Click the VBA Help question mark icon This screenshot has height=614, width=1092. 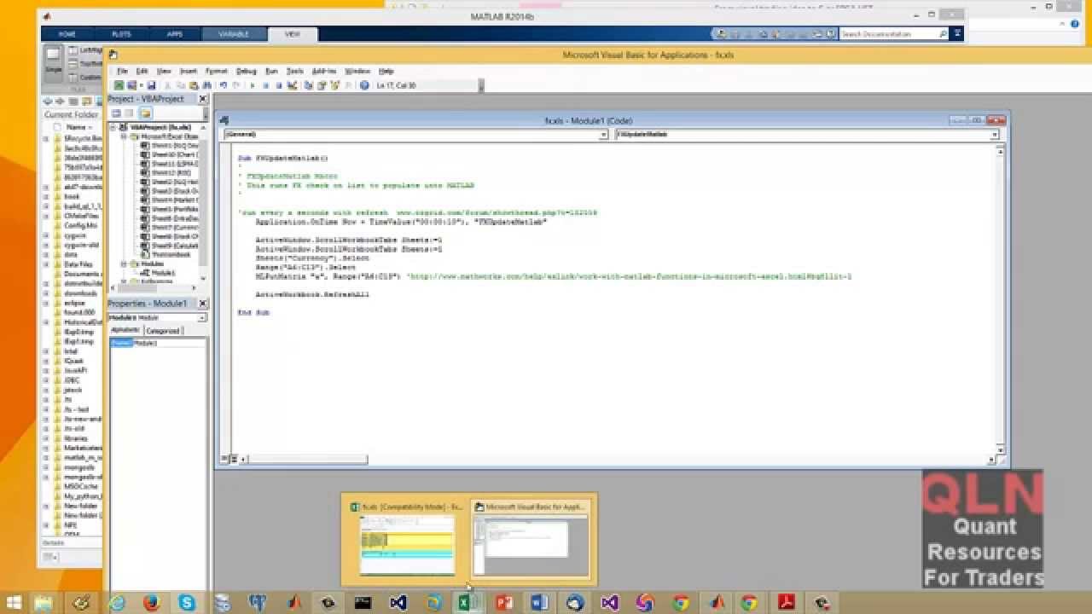point(364,85)
